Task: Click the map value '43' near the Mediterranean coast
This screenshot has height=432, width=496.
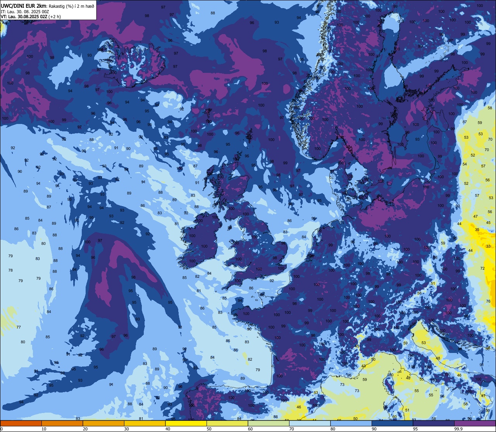Action: click(x=363, y=366)
